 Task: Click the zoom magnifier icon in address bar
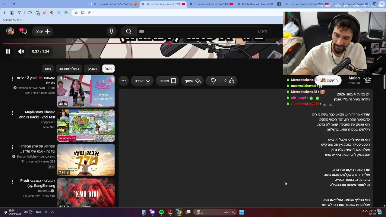coord(89,13)
